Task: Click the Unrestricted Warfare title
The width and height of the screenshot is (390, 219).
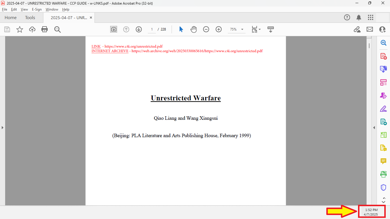Action: [x=186, y=98]
